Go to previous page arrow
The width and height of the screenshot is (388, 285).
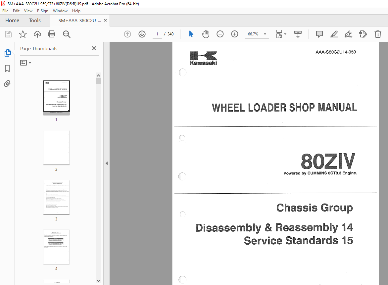tap(127, 34)
